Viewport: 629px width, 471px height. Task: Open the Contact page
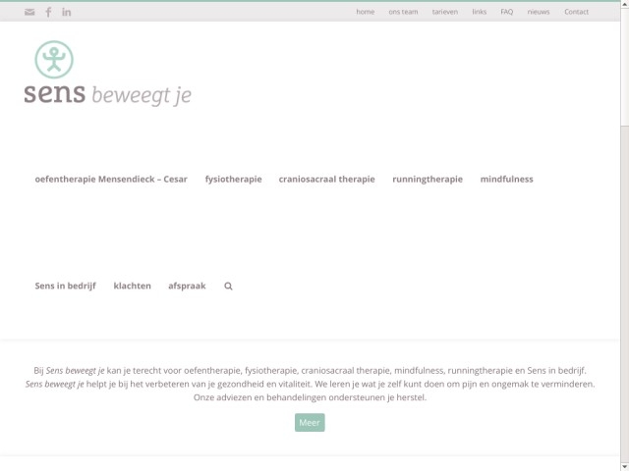point(576,12)
